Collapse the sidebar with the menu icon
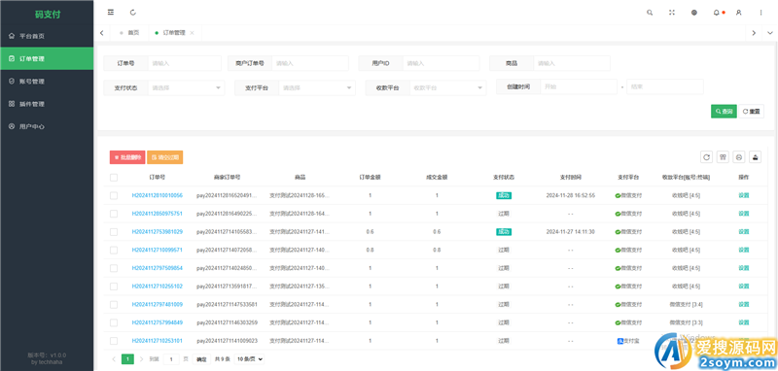Viewport: 778px width, 371px height. coord(111,13)
